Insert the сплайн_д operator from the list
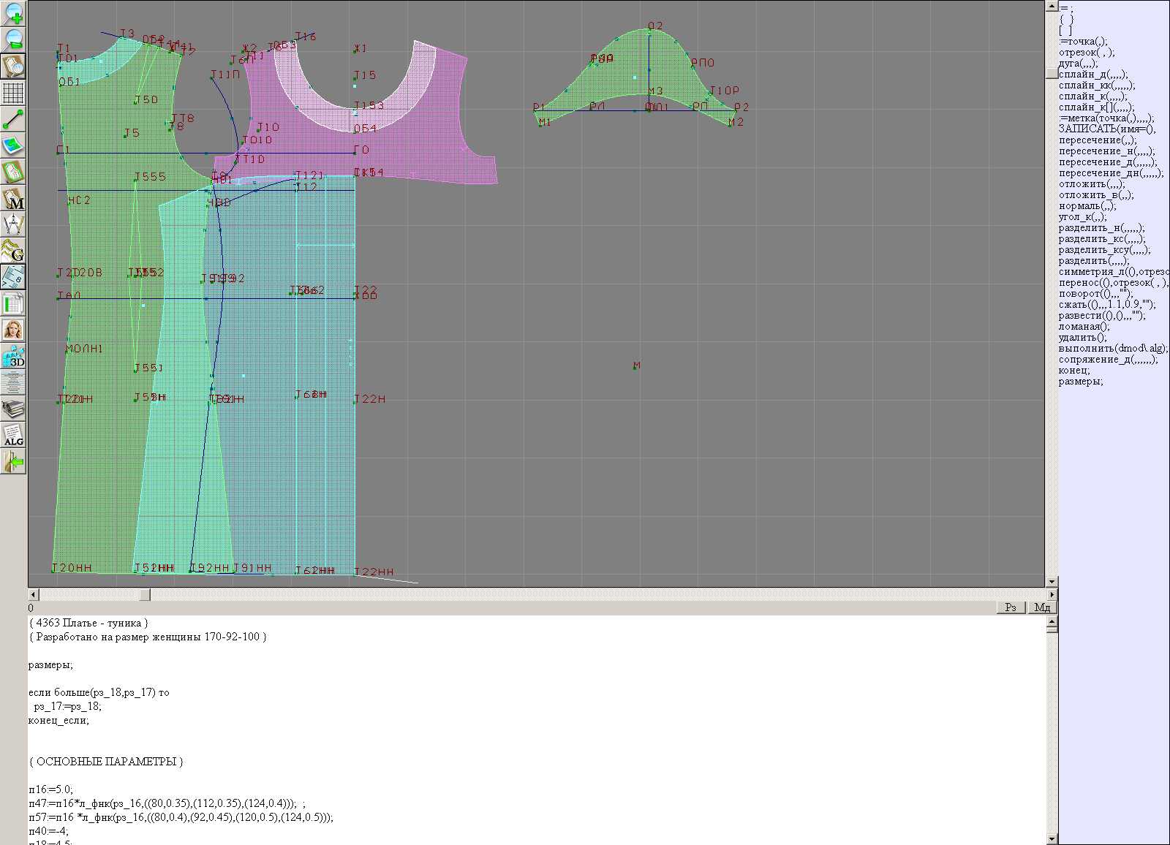 click(x=1092, y=74)
